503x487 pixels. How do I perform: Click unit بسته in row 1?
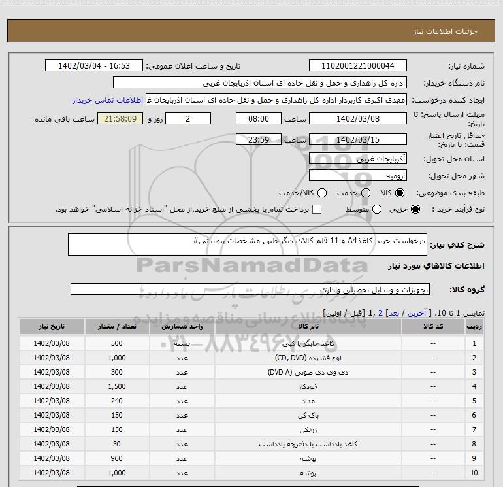(182, 343)
